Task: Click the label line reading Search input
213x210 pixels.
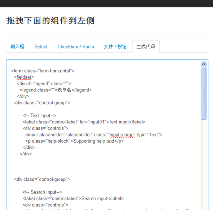Action: click(x=73, y=198)
